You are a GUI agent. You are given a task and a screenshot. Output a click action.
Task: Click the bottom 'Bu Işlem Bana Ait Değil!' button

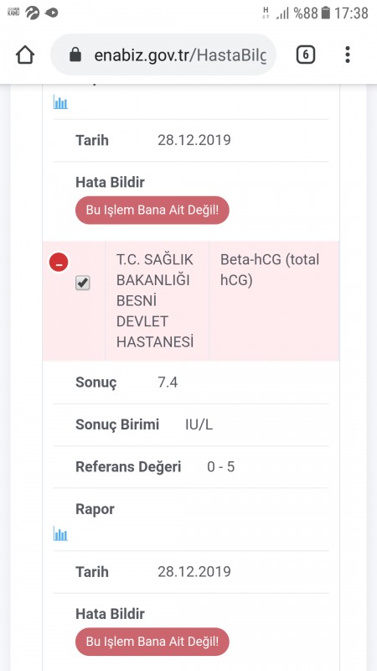152,642
